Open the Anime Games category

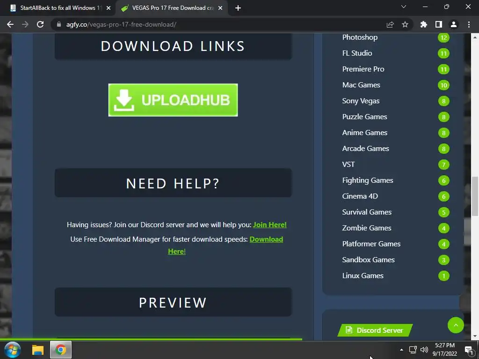pos(365,132)
